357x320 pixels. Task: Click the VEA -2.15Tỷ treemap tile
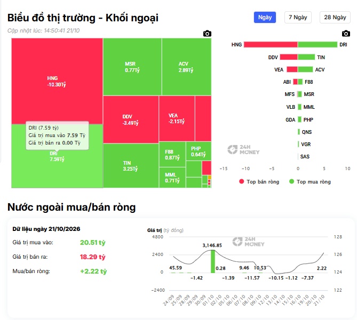click(177, 118)
